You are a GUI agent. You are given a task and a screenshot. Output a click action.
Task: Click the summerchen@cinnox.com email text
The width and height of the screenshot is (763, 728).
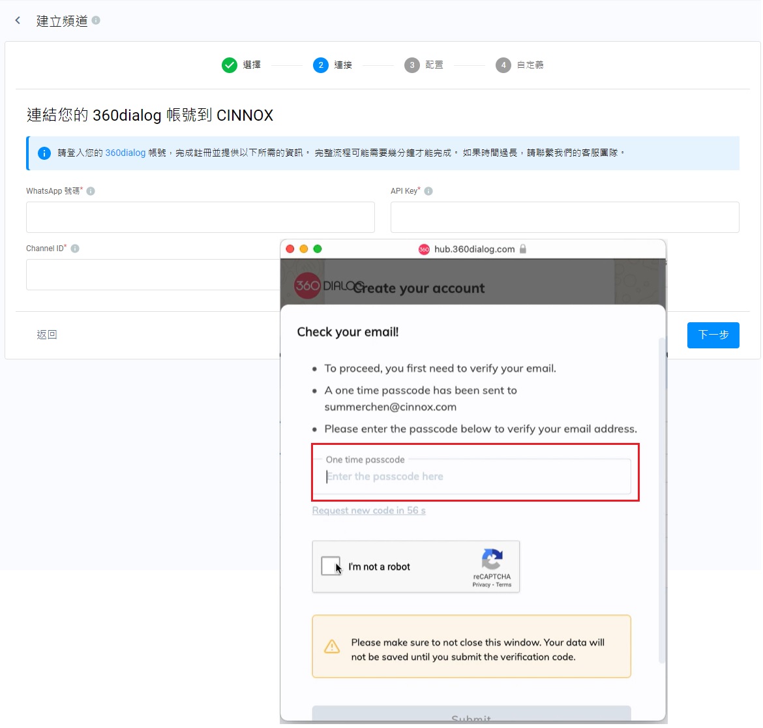point(390,407)
